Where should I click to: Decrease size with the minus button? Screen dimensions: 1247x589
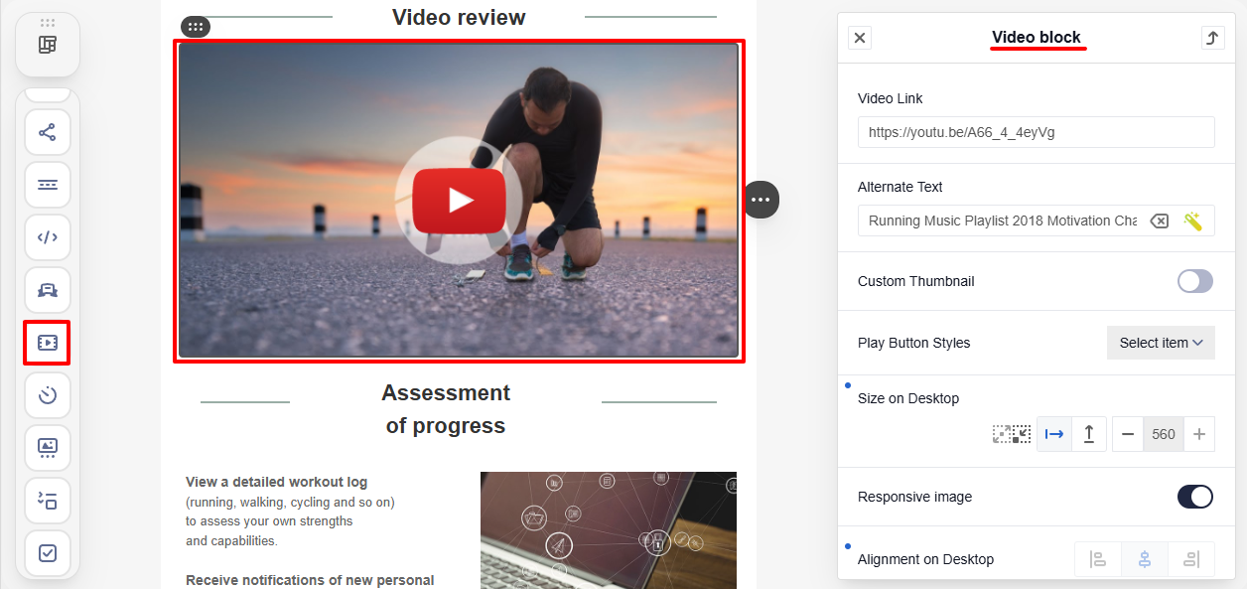1128,434
